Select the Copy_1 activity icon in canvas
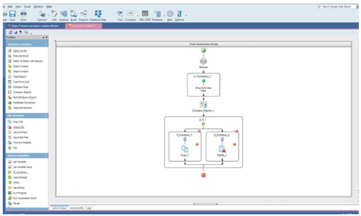The width and height of the screenshot is (361, 216). pos(185,149)
